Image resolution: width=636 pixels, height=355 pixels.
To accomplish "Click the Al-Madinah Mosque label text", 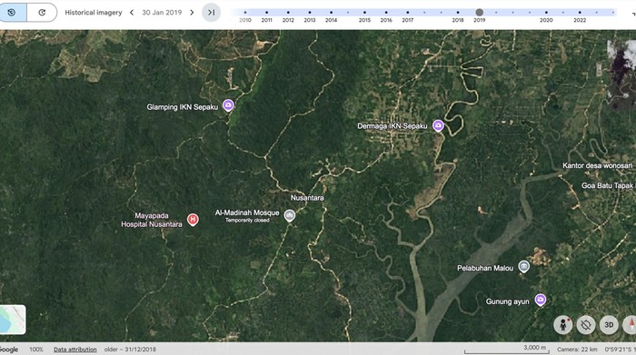I will [247, 212].
